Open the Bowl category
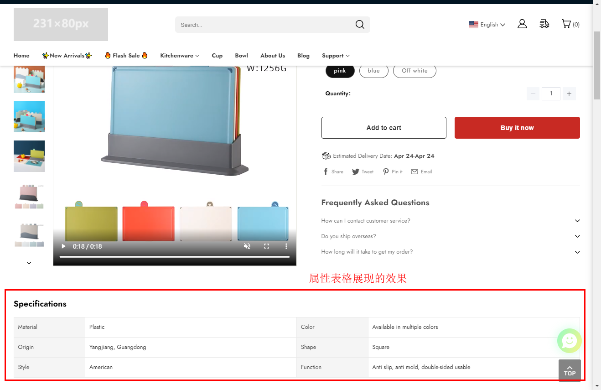 click(242, 56)
